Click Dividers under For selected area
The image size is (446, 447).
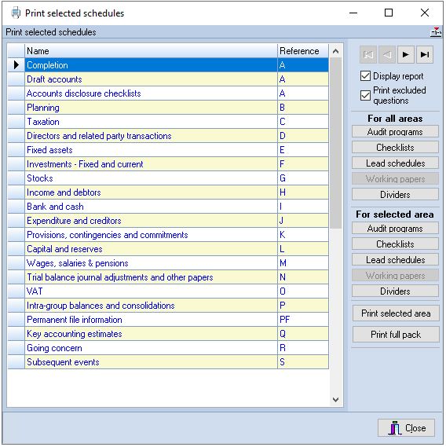pyautogui.click(x=395, y=291)
